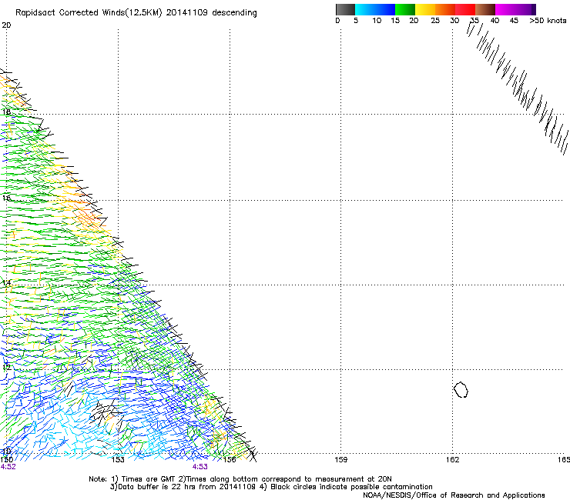The width and height of the screenshot is (570, 500).
Task: Click the latitude label '14' on left axis
Action: 6,283
